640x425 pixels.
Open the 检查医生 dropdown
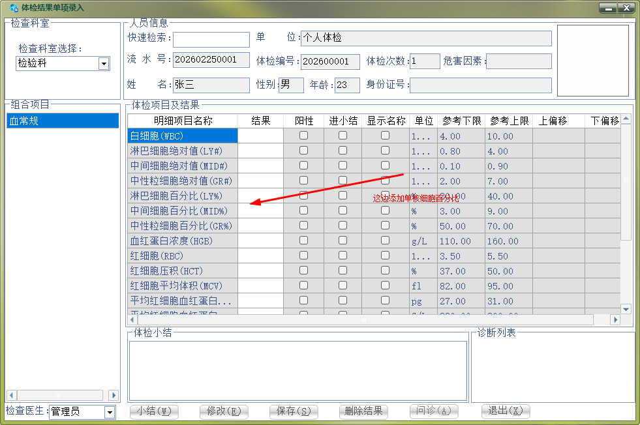tap(110, 412)
